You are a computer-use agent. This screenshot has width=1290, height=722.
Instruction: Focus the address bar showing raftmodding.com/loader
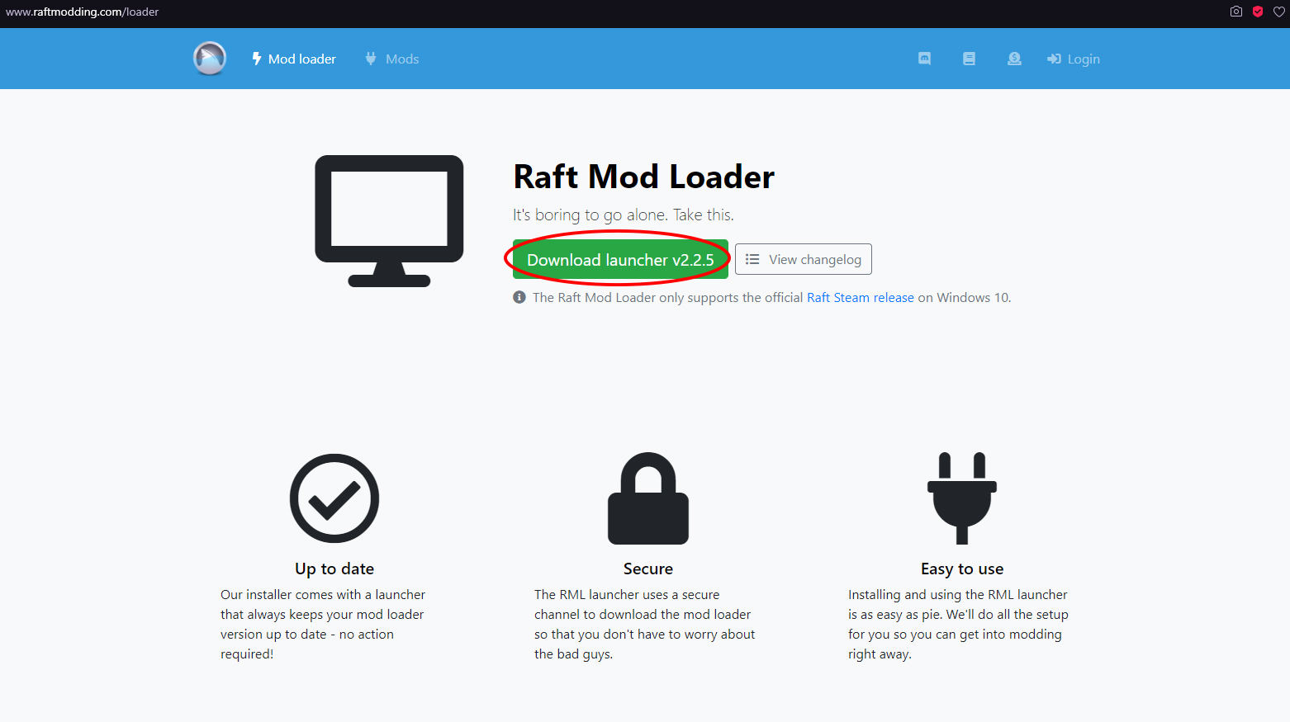(83, 12)
